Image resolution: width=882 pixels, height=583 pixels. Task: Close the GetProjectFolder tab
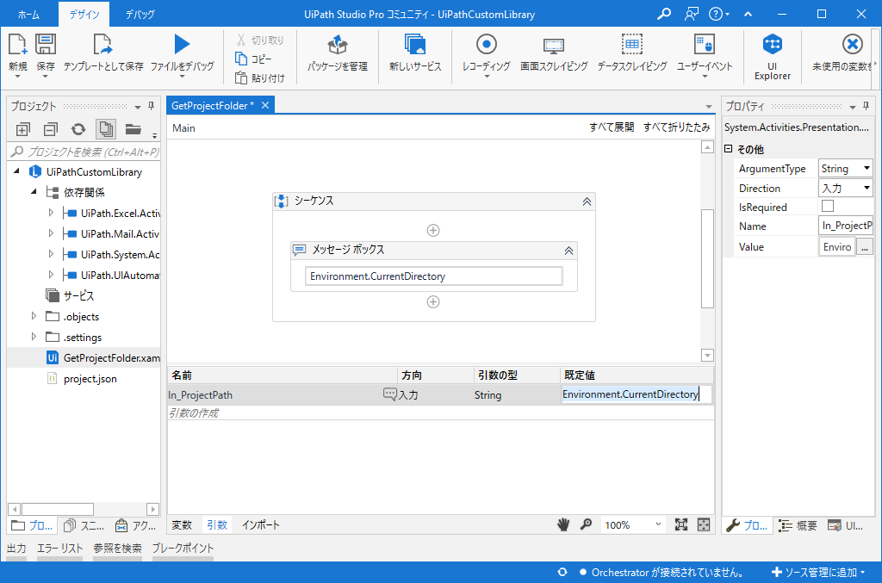click(x=265, y=105)
